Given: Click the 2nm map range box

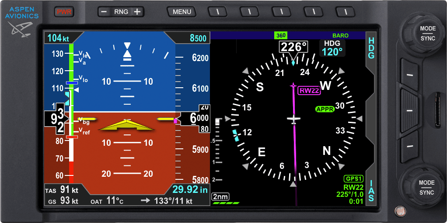Looking at the screenshot, I should pyautogui.click(x=220, y=196).
